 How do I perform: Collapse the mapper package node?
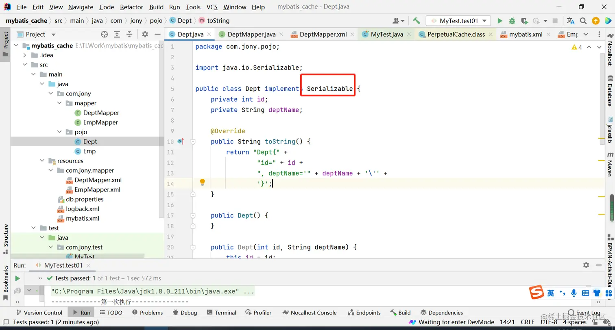[x=59, y=103]
